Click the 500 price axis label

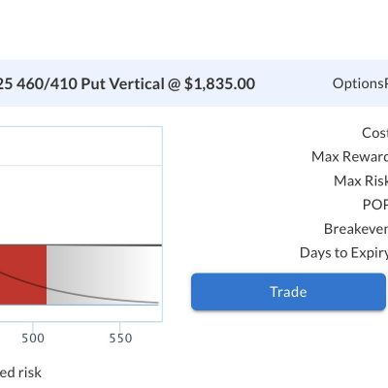[x=33, y=339]
